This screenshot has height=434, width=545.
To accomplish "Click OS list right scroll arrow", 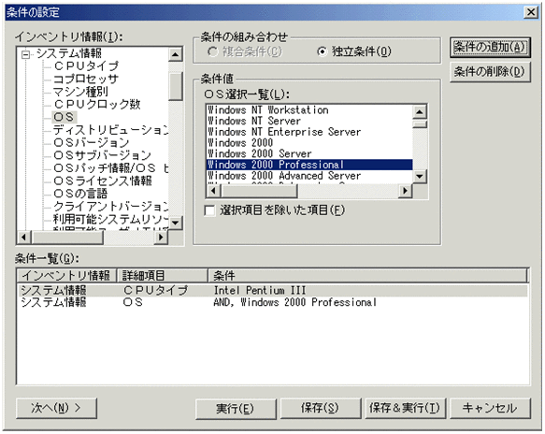I will pyautogui.click(x=406, y=191).
